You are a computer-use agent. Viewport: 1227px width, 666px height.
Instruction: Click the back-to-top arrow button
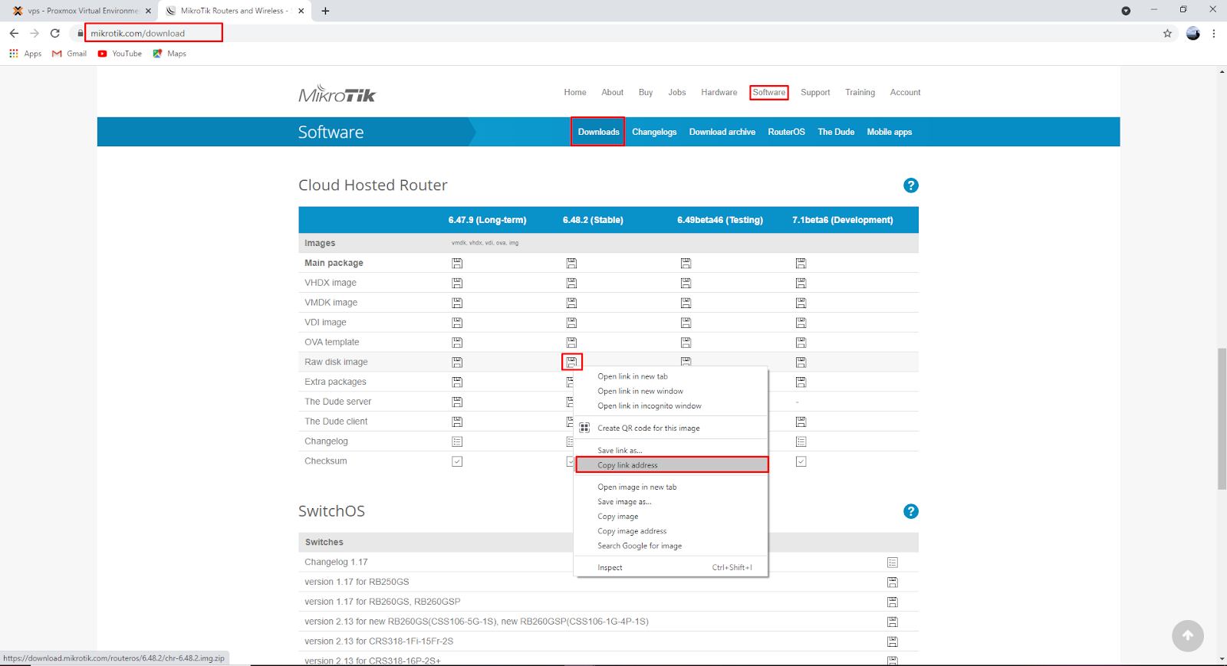(x=1188, y=635)
